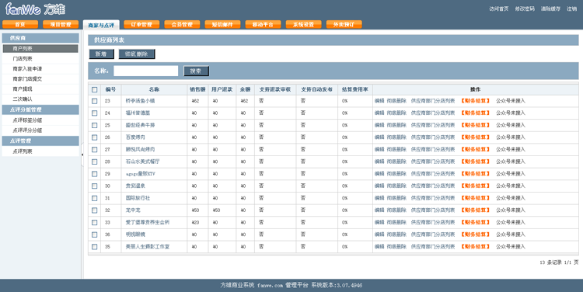Click 公众号未接入 for supplier number 27
This screenshot has height=292, width=583.
pos(511,149)
